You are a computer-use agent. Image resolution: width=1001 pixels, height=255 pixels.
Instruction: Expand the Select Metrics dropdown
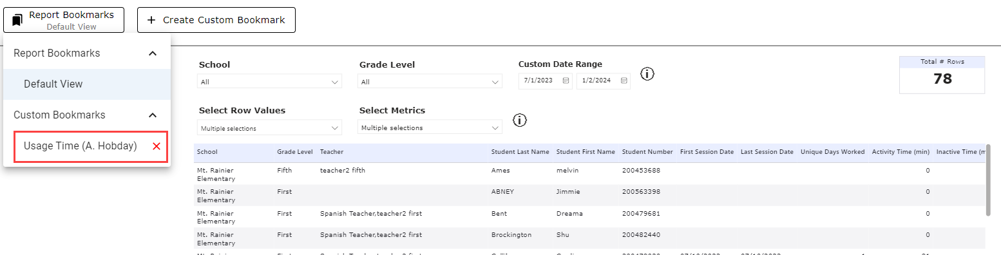click(x=430, y=127)
